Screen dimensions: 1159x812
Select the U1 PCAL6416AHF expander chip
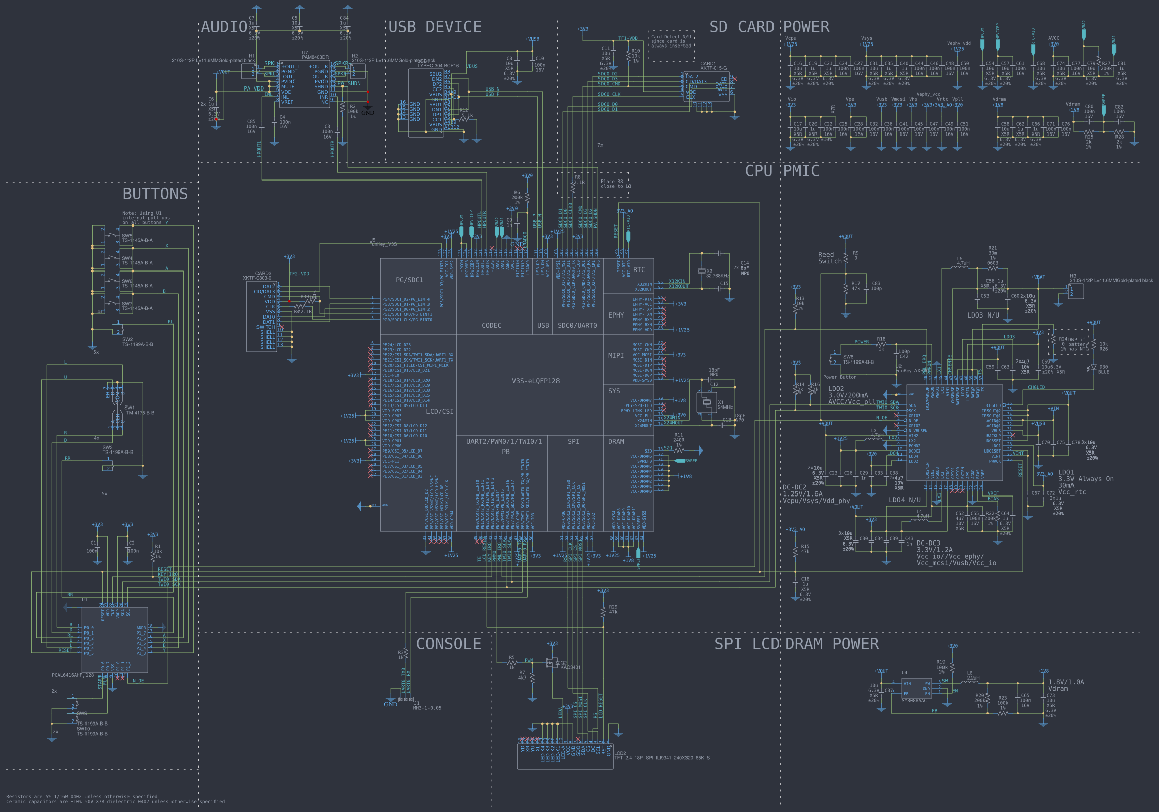click(115, 640)
